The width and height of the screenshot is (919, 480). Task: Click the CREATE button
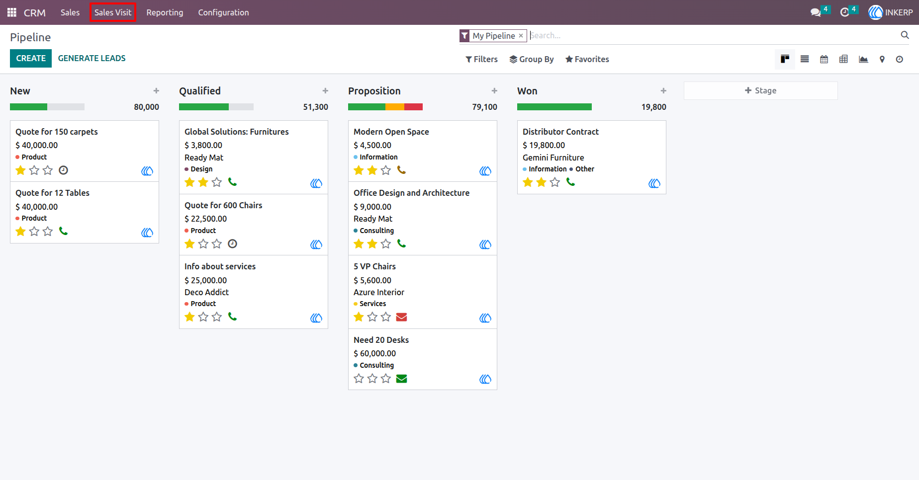[x=31, y=58]
